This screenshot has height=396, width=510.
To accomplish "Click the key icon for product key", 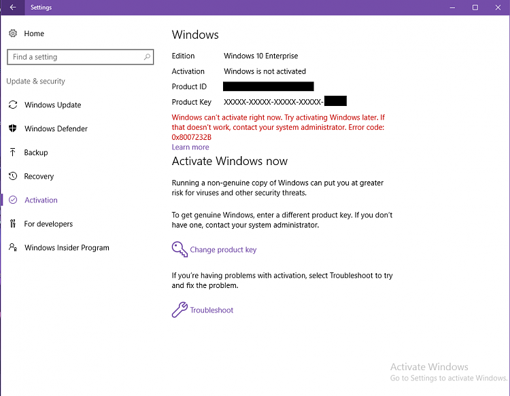I will (x=180, y=249).
